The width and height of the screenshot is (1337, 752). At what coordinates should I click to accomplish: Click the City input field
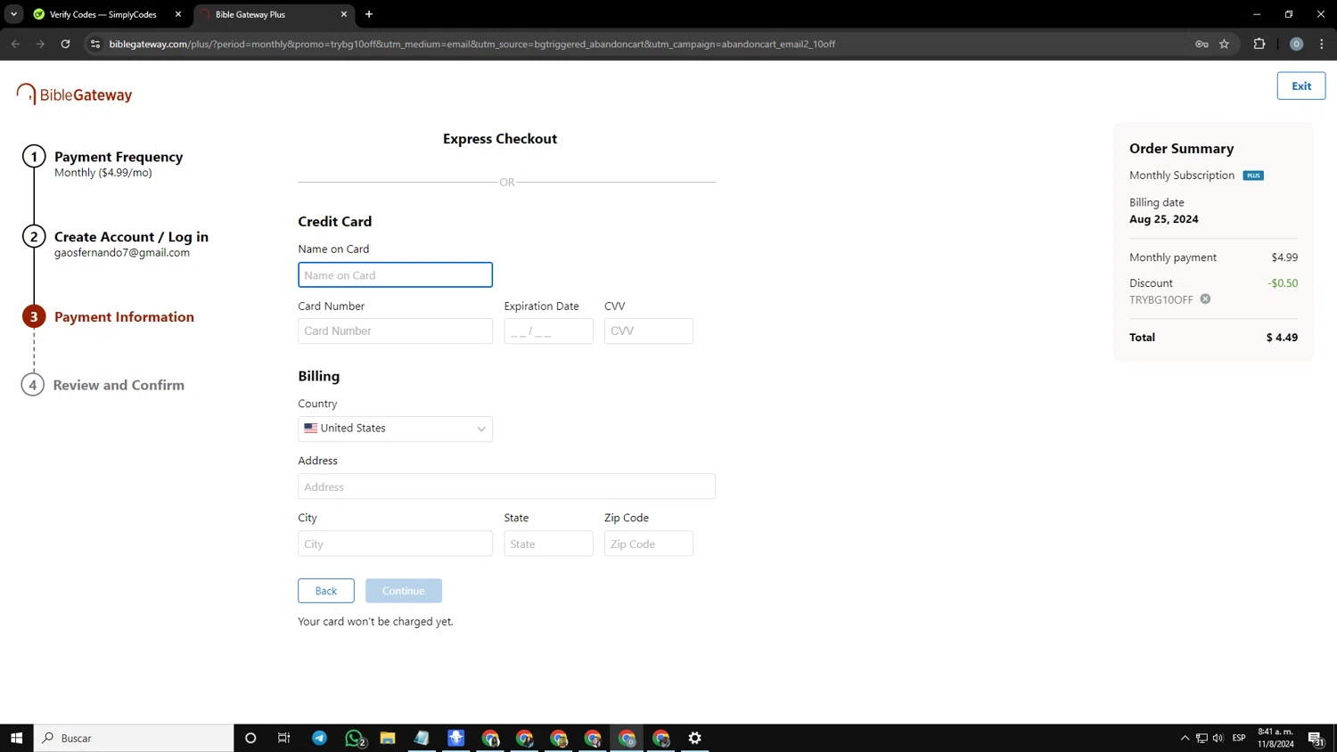(x=395, y=544)
